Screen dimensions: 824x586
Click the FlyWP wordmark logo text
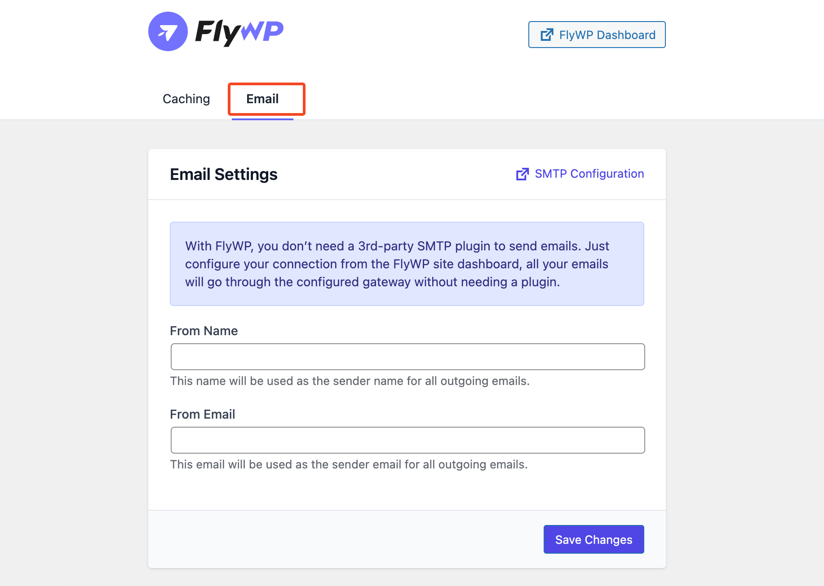[239, 32]
